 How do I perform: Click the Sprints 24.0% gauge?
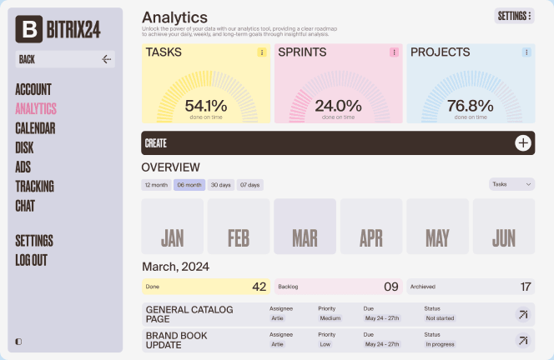(339, 97)
